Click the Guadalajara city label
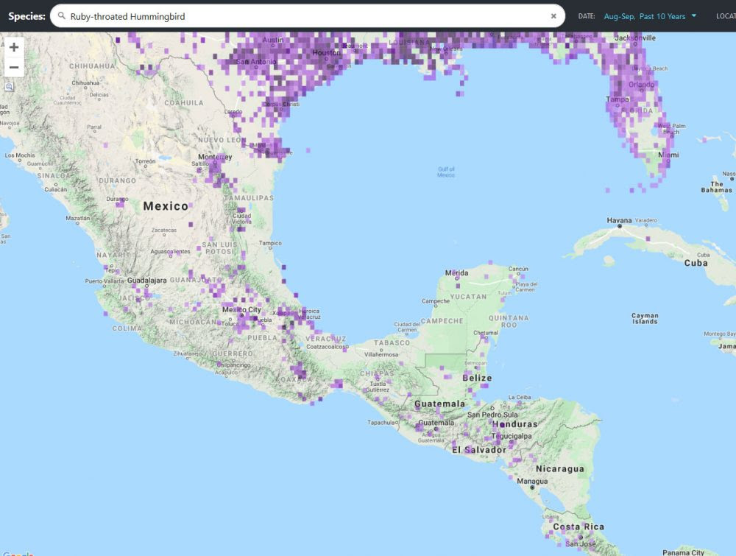This screenshot has width=736, height=556. pos(147,281)
